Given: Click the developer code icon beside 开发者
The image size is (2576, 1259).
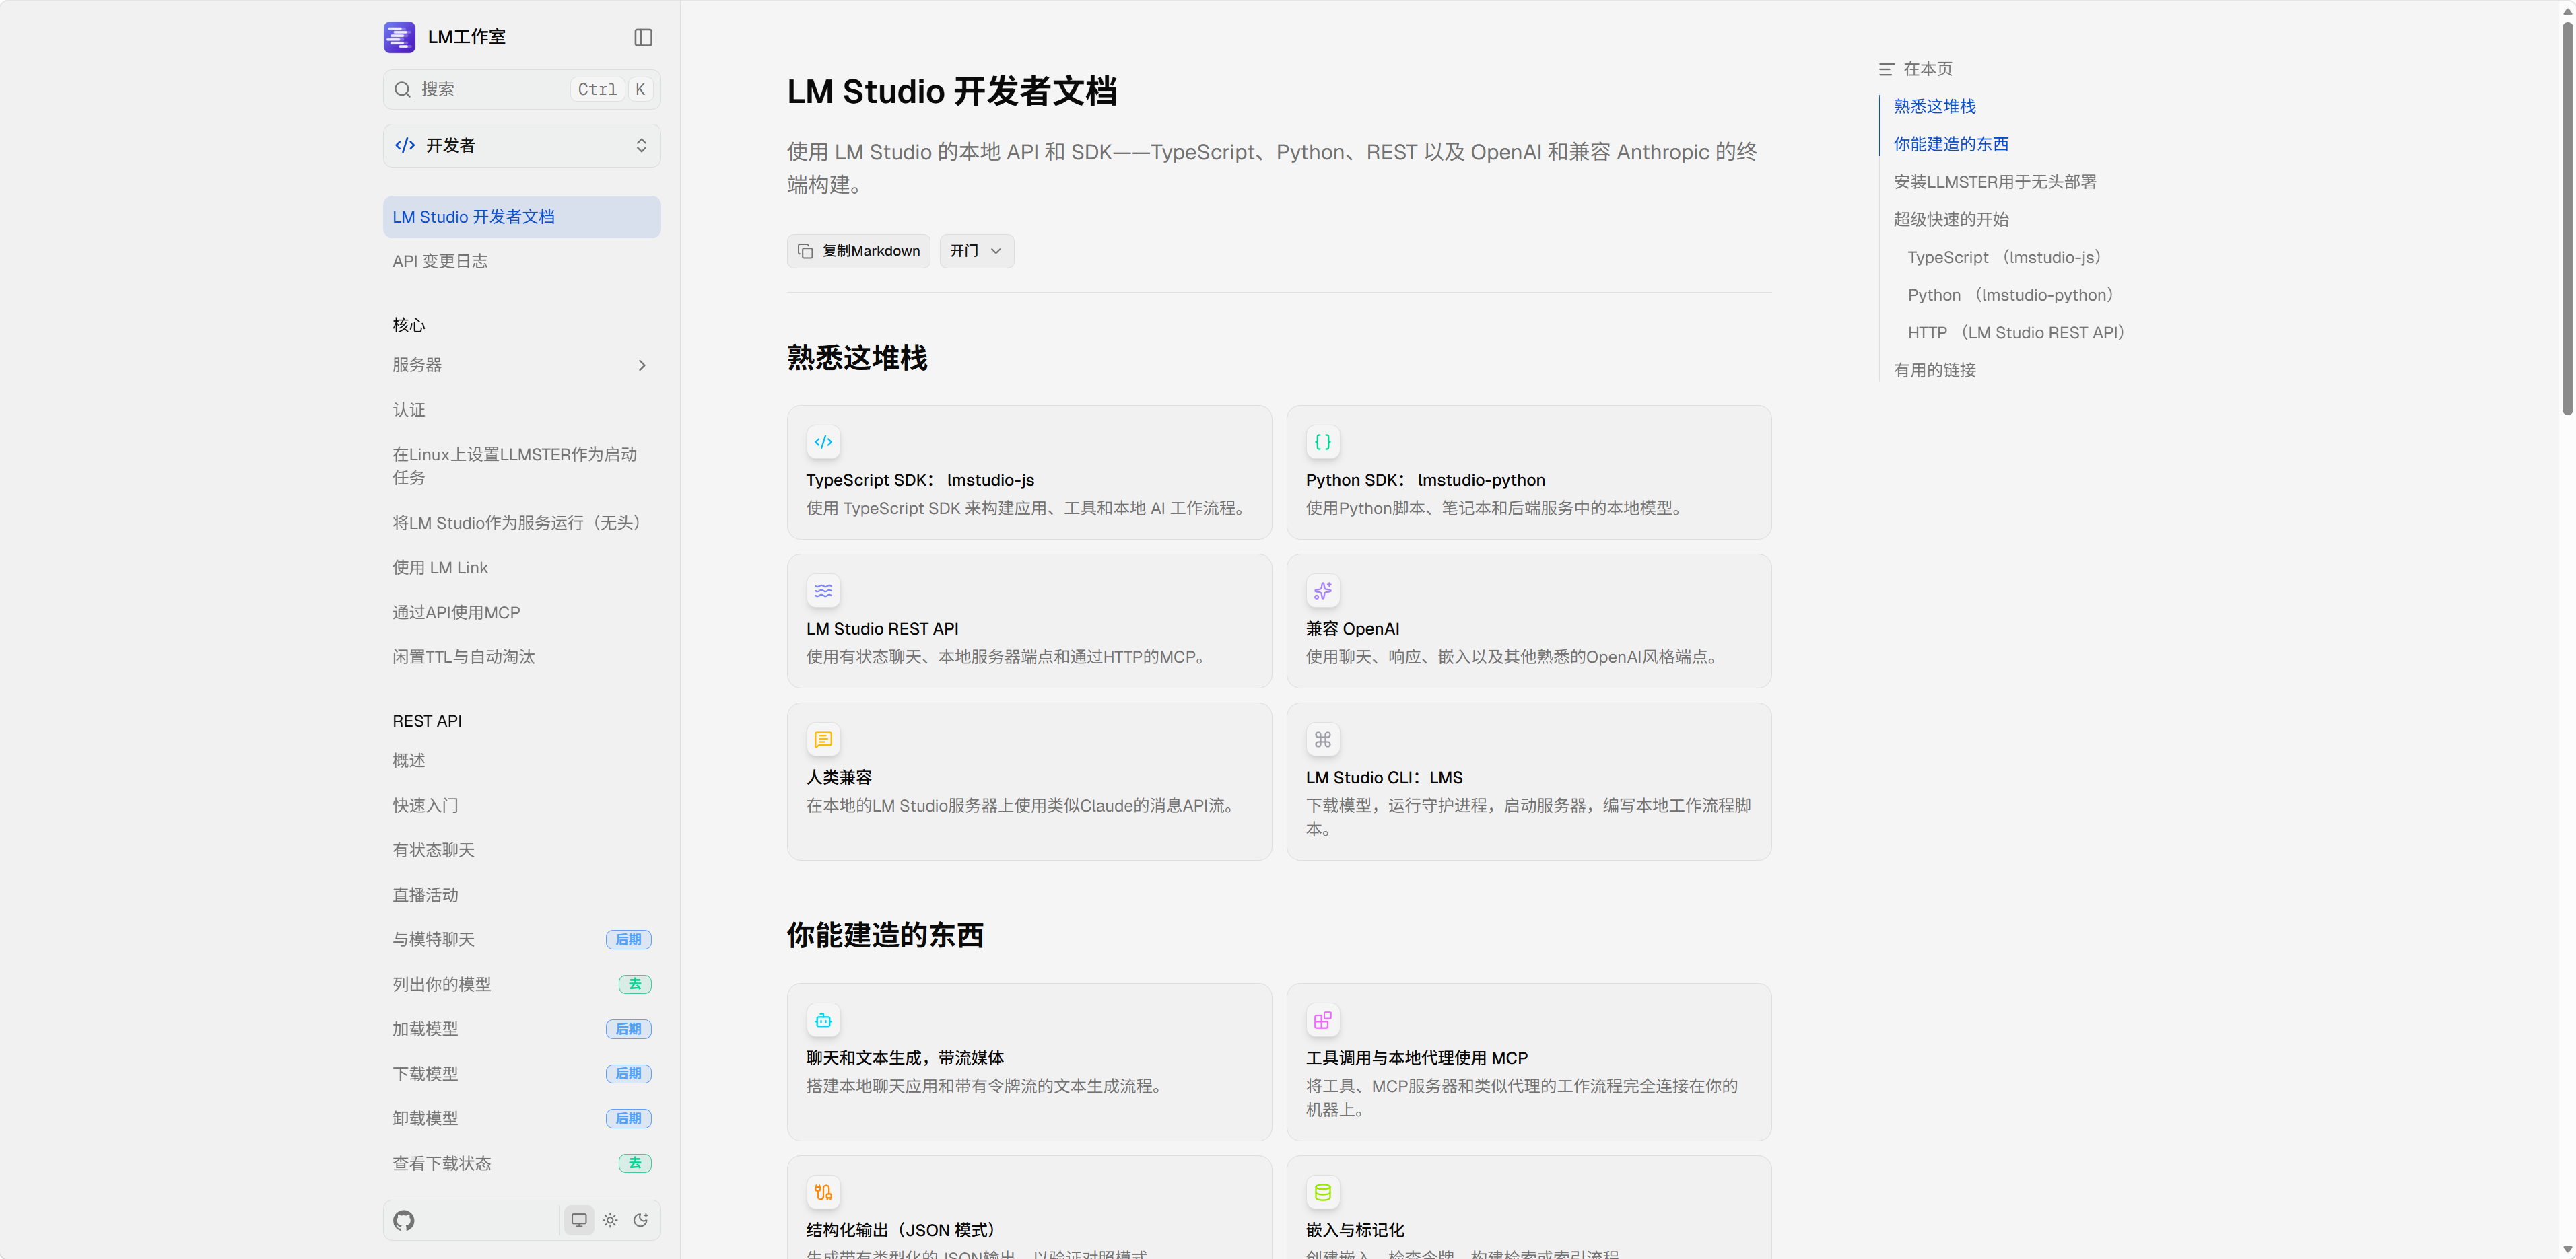Looking at the screenshot, I should [405, 145].
